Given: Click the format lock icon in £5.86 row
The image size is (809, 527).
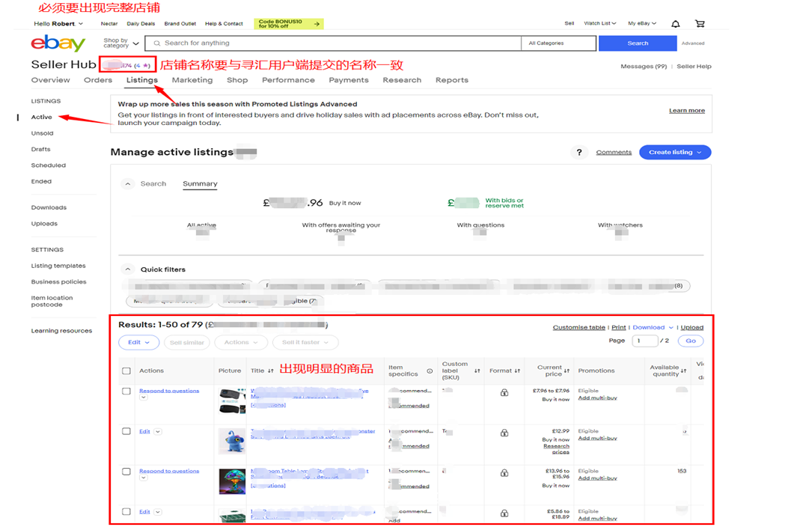Looking at the screenshot, I should (504, 514).
